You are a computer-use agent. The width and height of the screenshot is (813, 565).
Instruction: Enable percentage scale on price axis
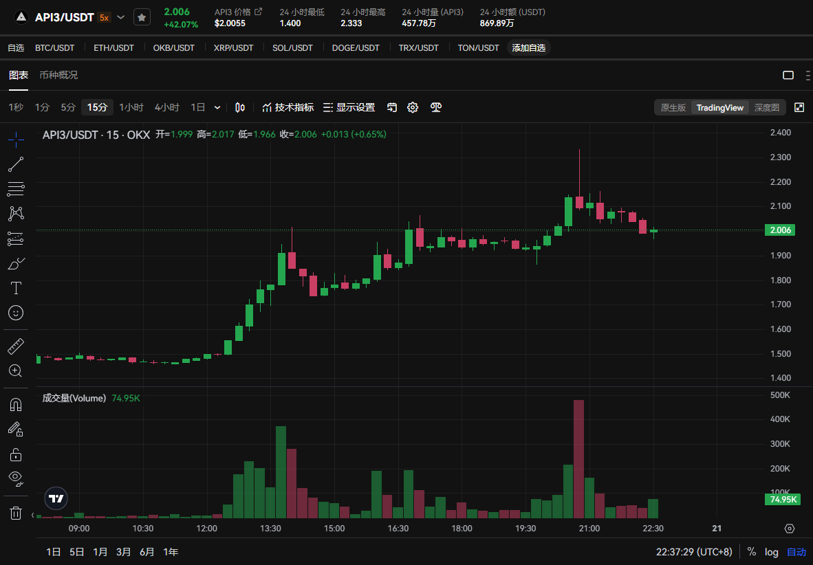pyautogui.click(x=752, y=551)
